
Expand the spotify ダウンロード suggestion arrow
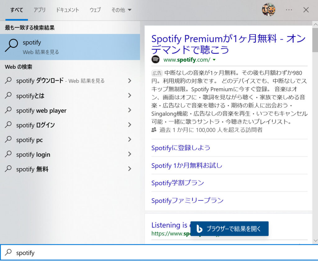pyautogui.click(x=130, y=81)
